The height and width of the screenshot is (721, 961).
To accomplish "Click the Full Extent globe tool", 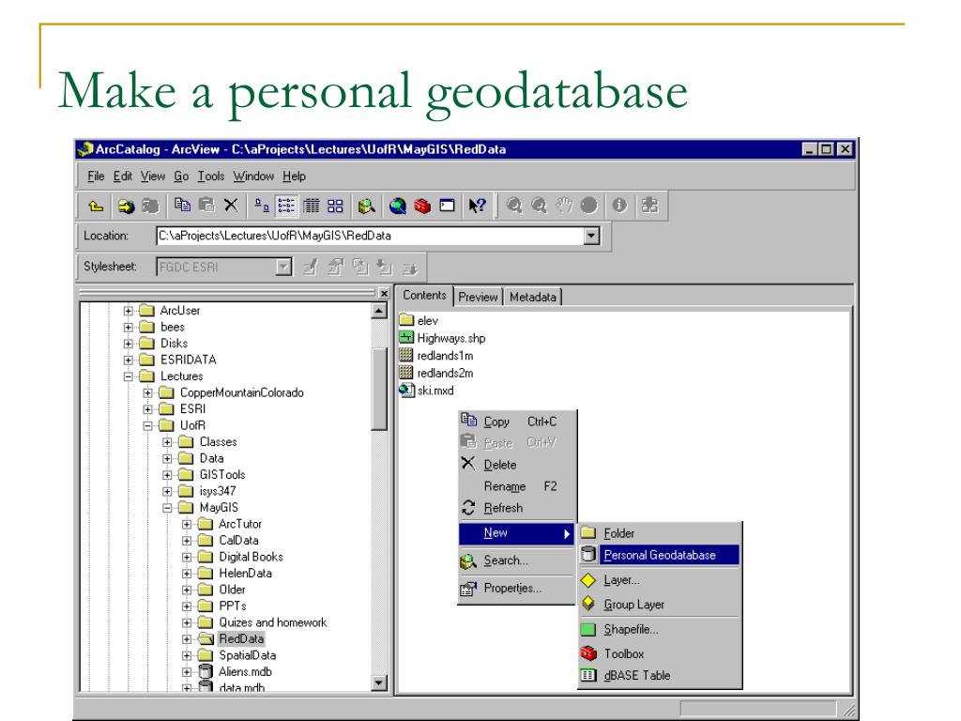I will (x=588, y=206).
